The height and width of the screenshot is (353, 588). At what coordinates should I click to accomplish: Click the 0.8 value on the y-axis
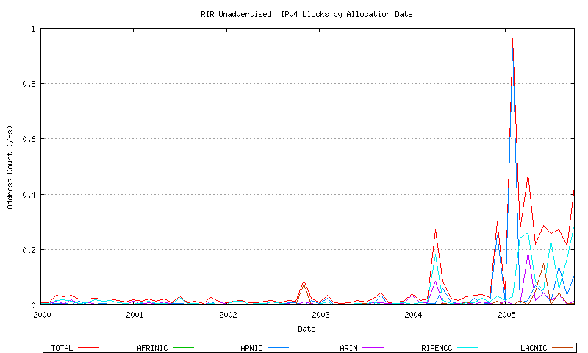30,84
